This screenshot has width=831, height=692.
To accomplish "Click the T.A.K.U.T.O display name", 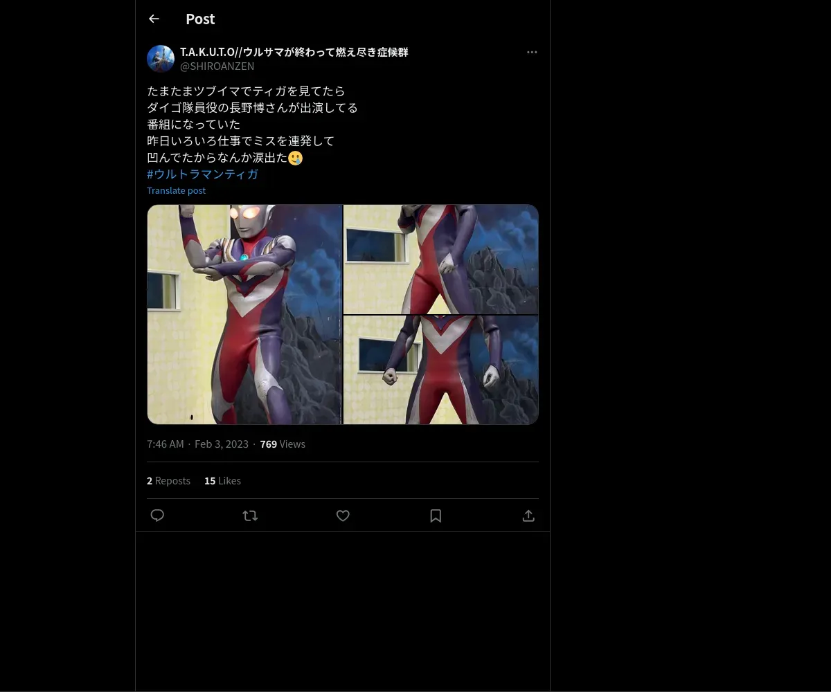I will click(x=294, y=52).
